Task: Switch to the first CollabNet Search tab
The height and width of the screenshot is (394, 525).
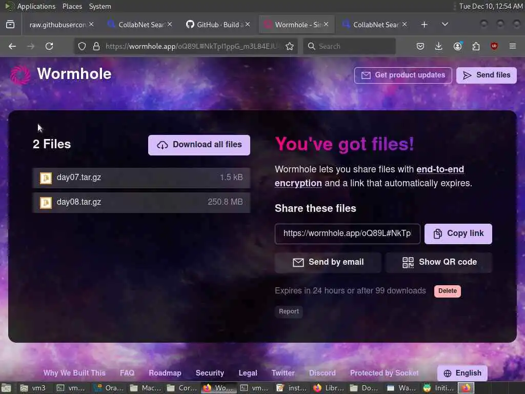Action: click(x=139, y=25)
